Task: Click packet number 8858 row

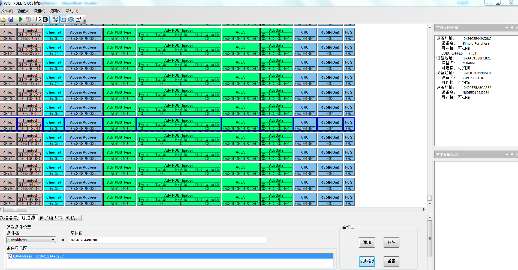Action: 177,140
